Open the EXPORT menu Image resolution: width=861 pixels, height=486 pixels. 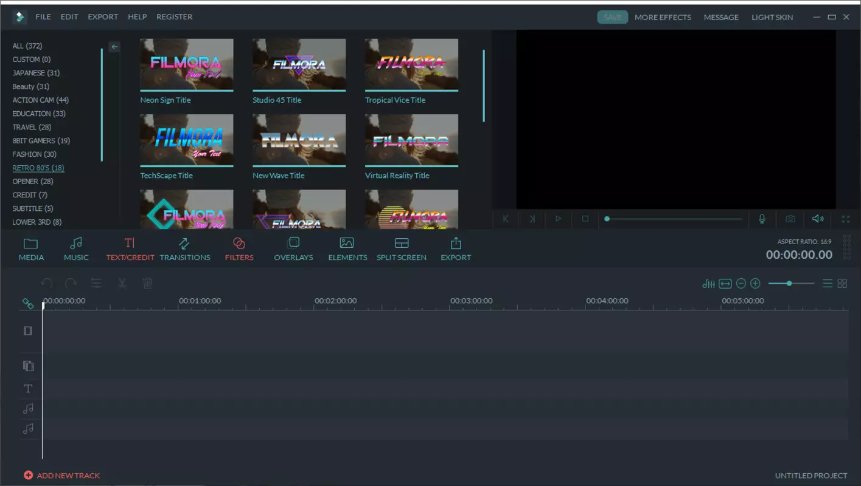click(x=103, y=17)
